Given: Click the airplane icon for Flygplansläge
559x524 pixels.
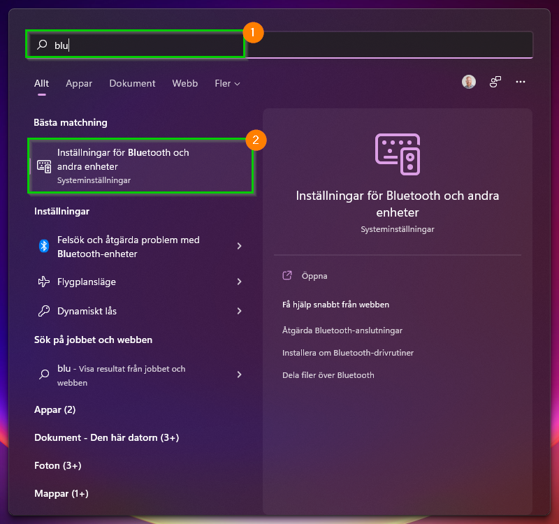Looking at the screenshot, I should coord(44,282).
